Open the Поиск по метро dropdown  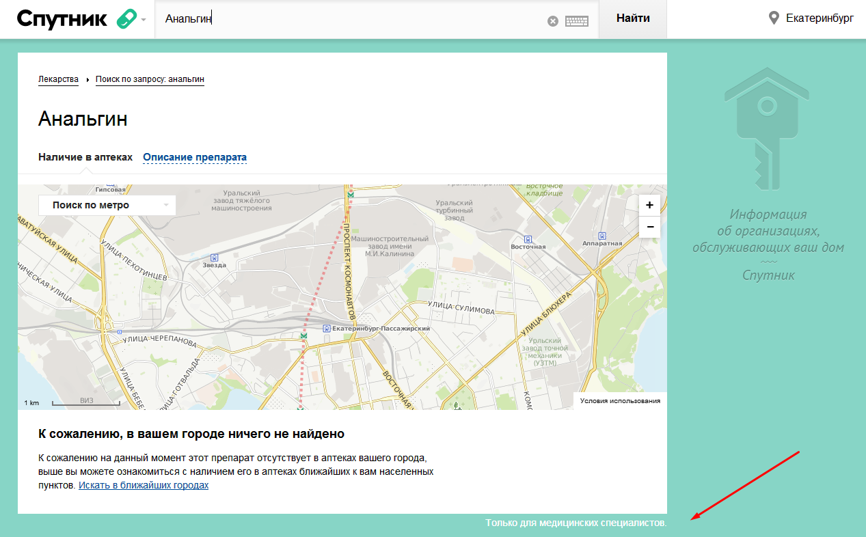(107, 205)
